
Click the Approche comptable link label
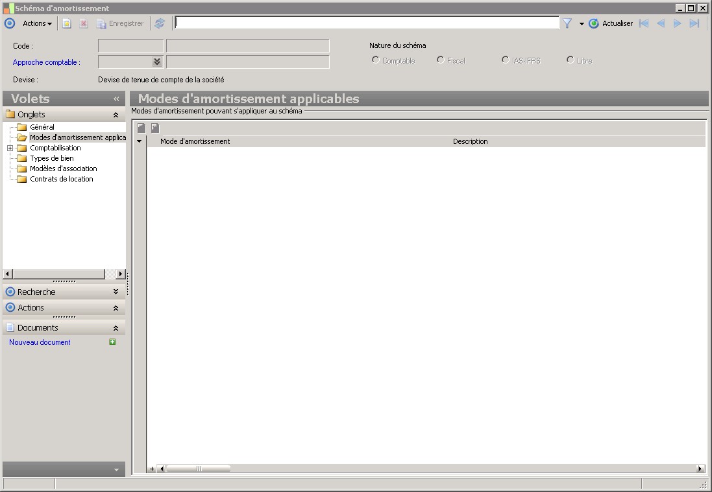(x=46, y=62)
